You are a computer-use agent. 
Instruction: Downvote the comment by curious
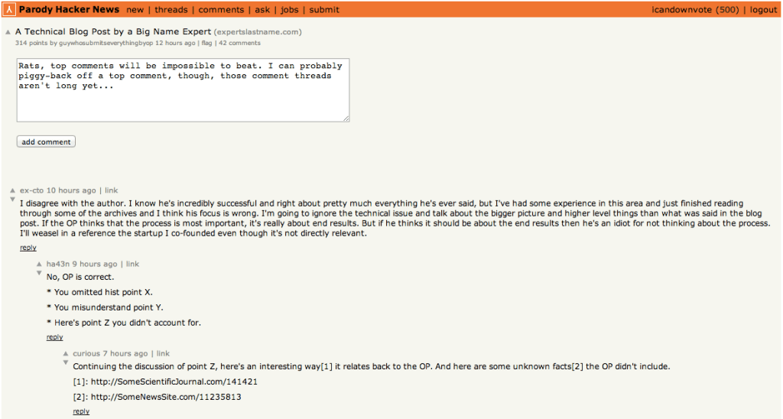(x=67, y=363)
